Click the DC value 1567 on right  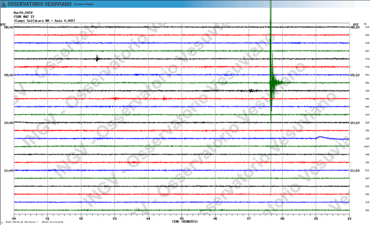pyautogui.click(x=367, y=147)
